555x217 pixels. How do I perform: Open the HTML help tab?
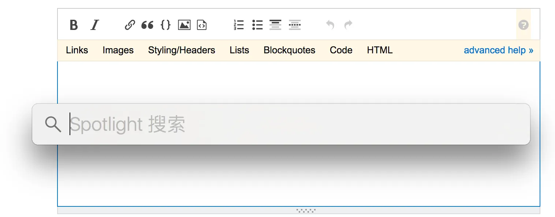(x=380, y=50)
